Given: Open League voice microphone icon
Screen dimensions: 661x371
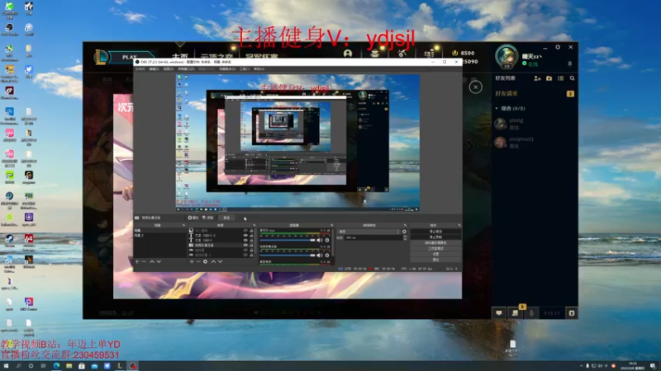Looking at the screenshot, I should tap(531, 313).
